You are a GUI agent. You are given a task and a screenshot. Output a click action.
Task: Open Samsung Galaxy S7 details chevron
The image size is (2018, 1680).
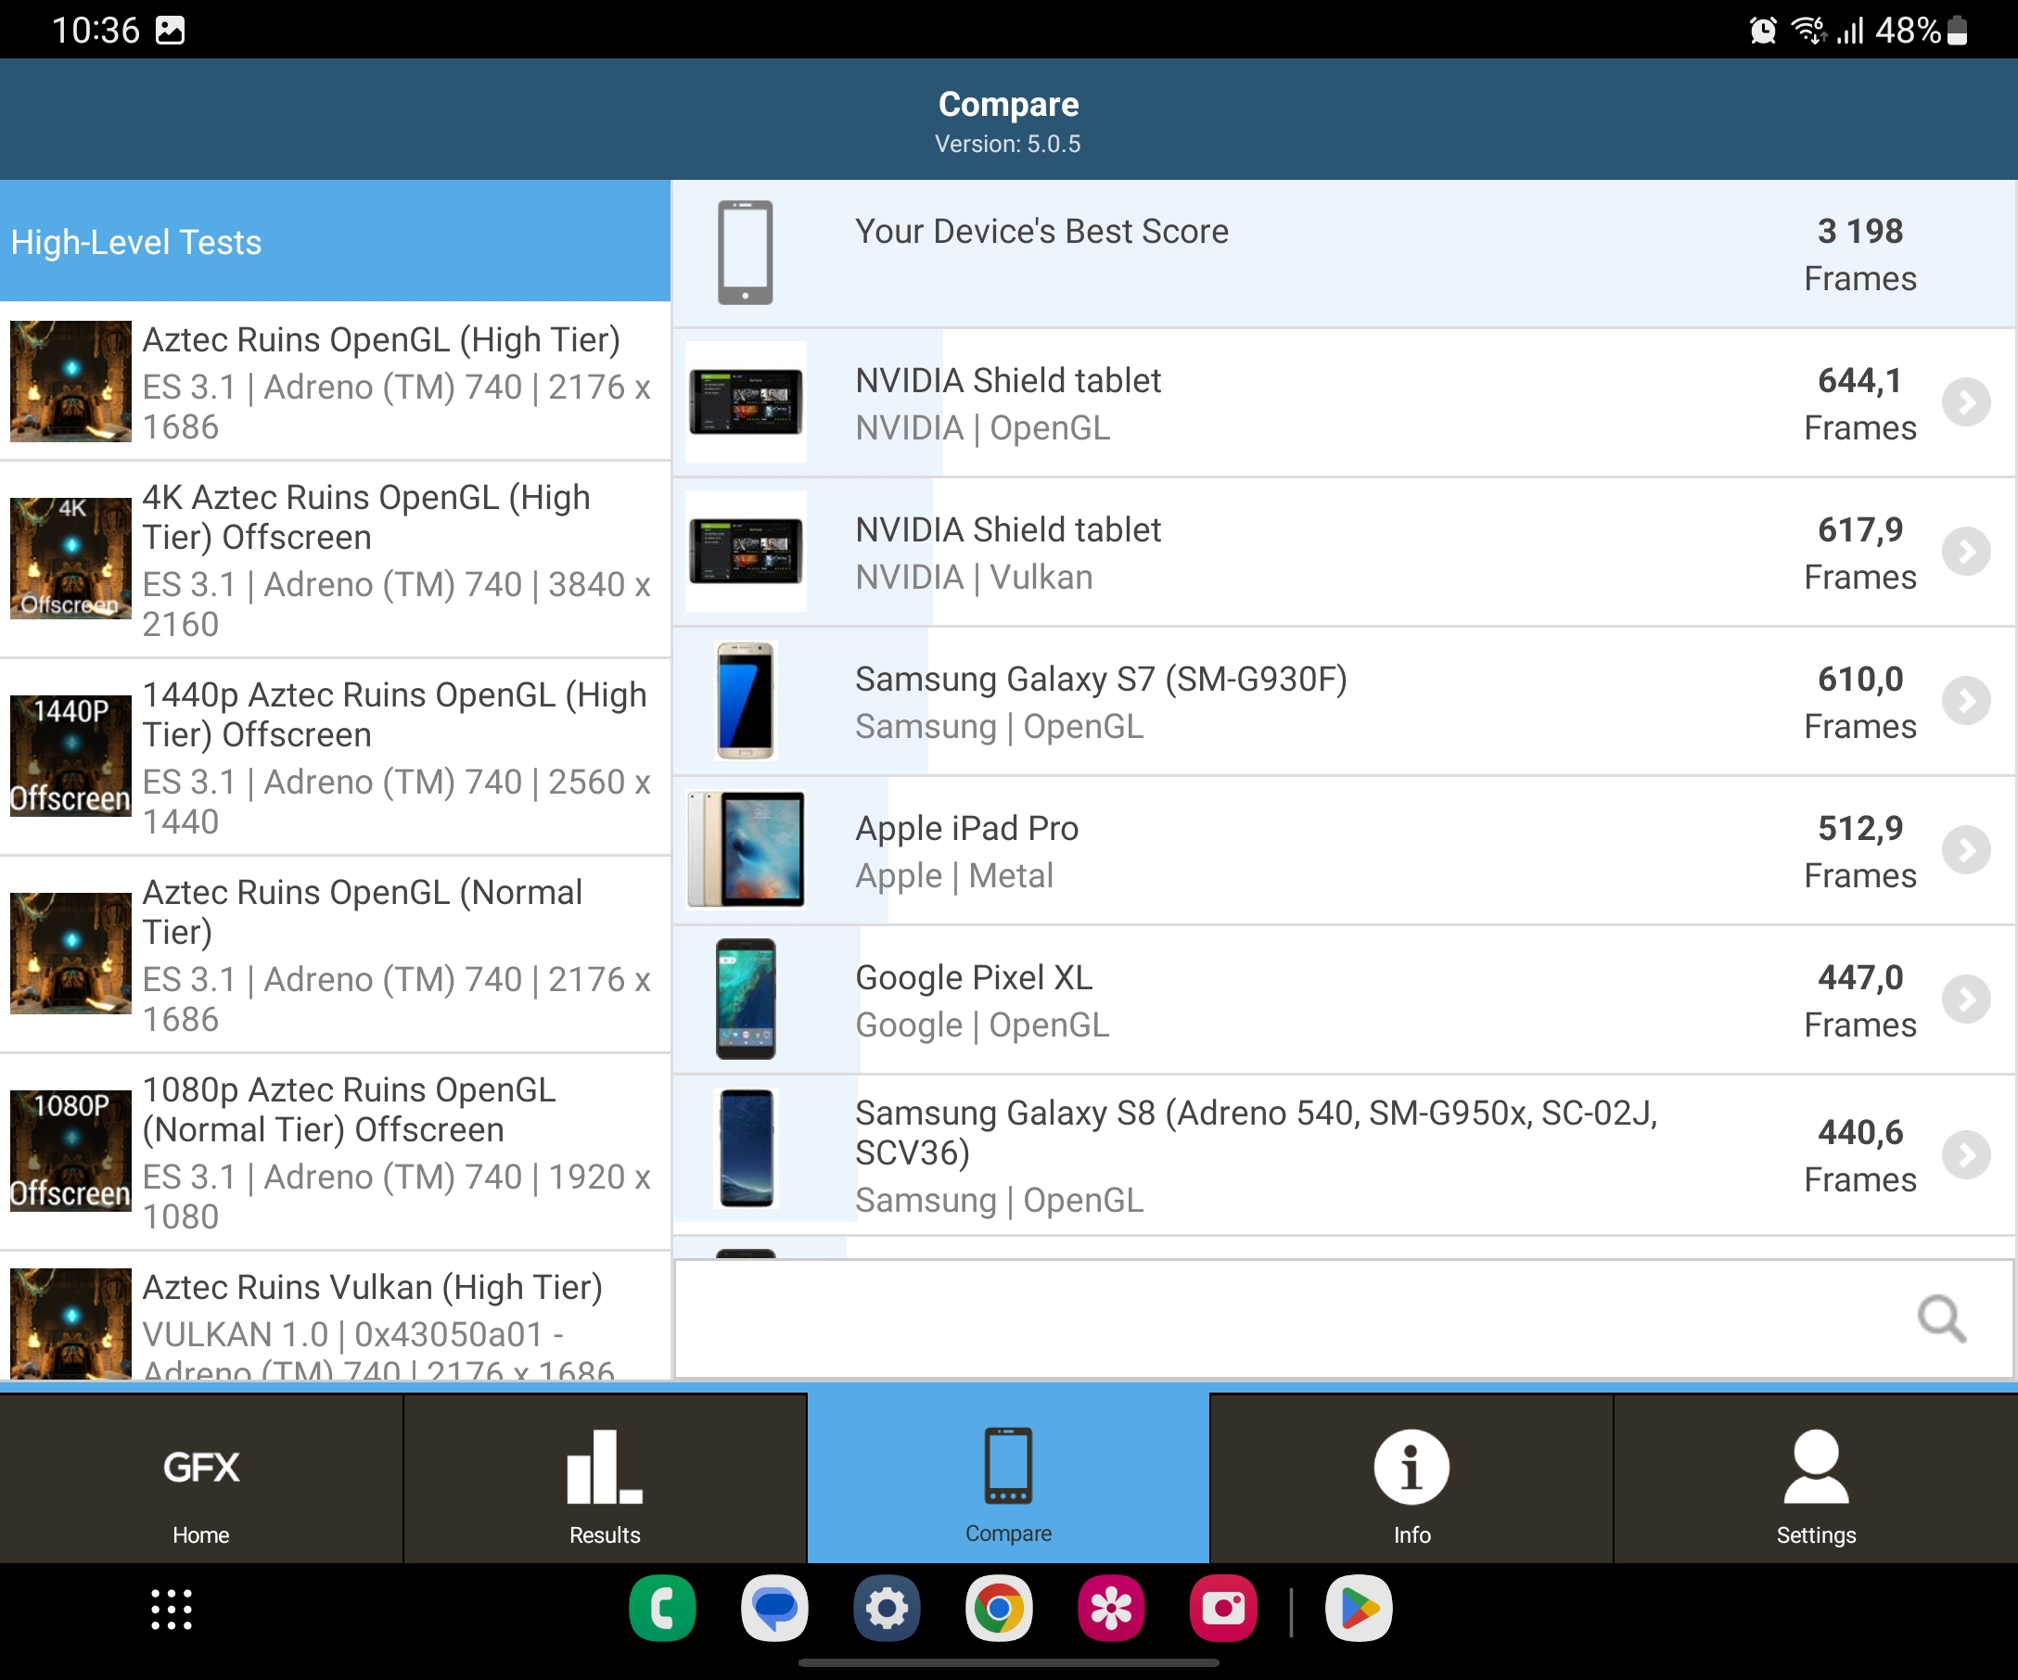coord(1965,701)
